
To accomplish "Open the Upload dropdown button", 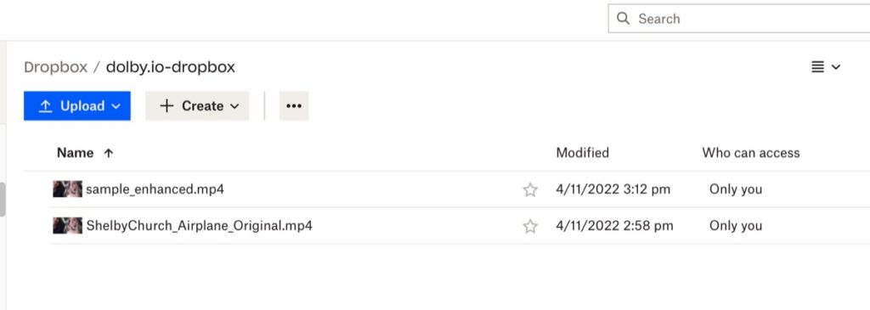I will coord(77,106).
